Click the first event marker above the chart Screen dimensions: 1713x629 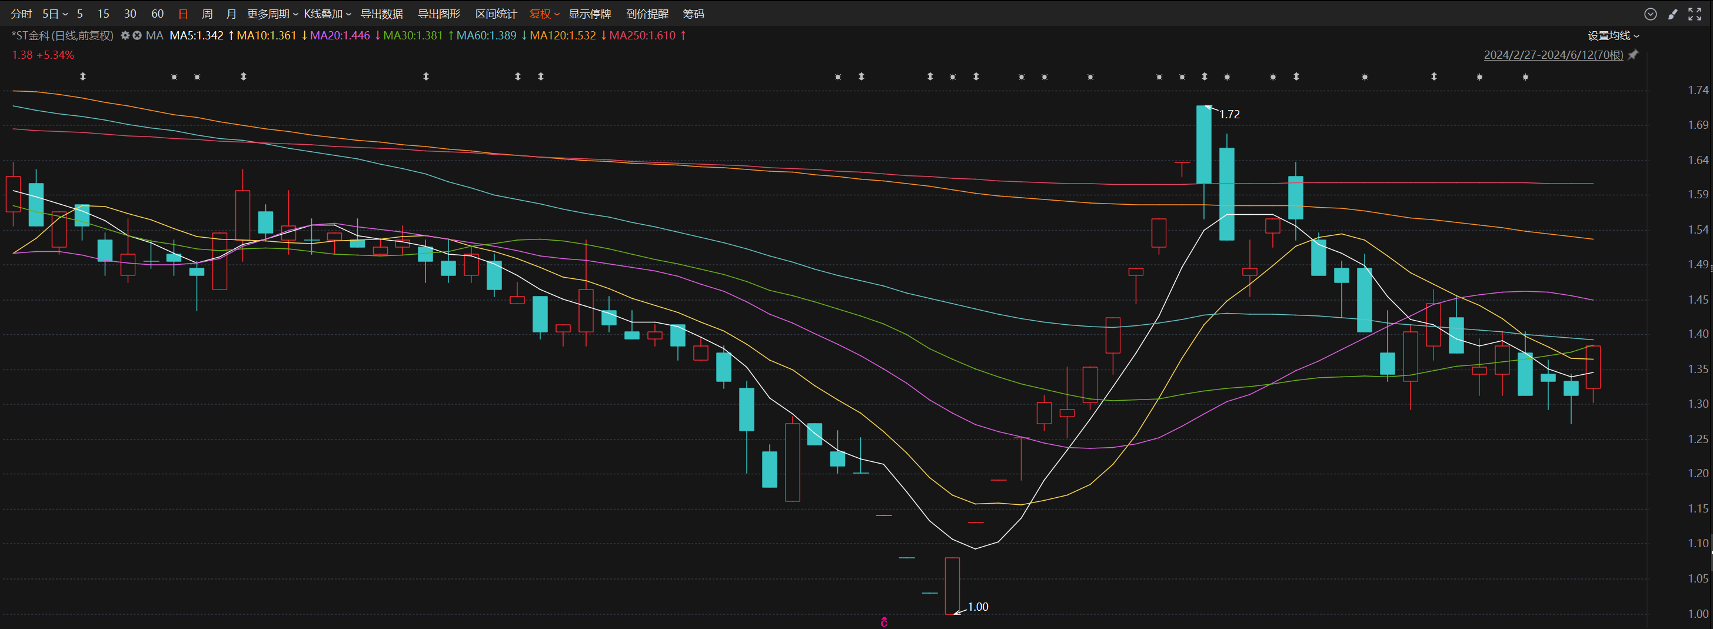coord(83,76)
